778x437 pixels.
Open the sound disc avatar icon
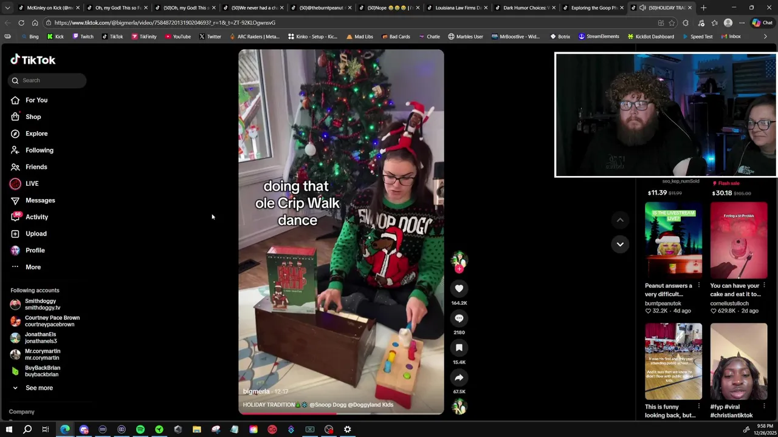[x=459, y=407]
